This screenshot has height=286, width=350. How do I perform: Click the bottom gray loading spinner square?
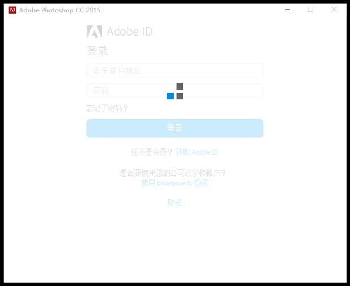[x=180, y=96]
